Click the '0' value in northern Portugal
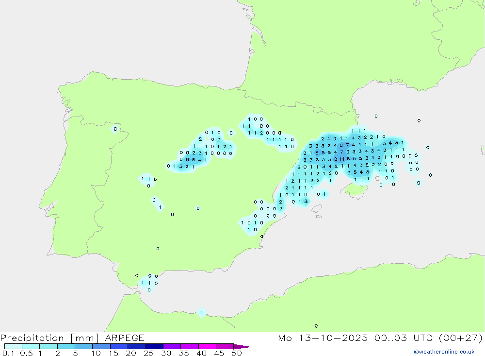 [115, 129]
